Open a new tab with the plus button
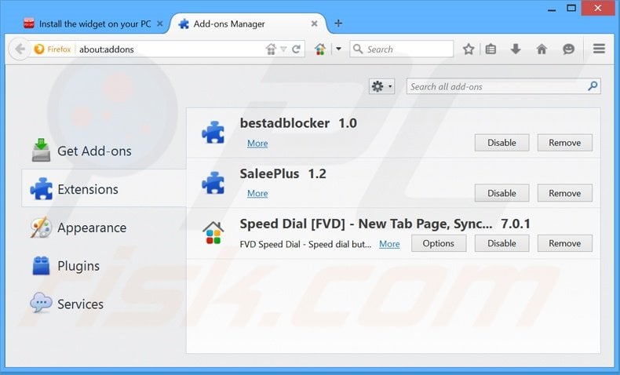This screenshot has width=620, height=375. (338, 24)
